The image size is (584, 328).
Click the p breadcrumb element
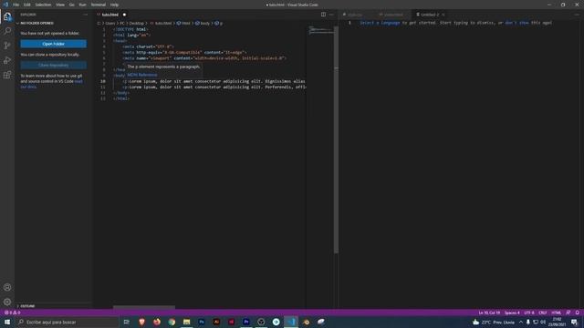pos(219,23)
